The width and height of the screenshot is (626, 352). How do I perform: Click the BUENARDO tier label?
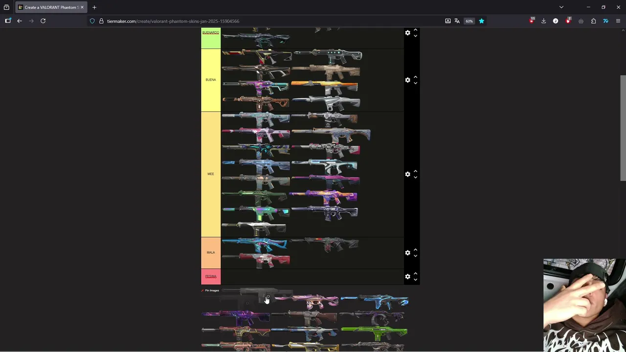point(211,33)
